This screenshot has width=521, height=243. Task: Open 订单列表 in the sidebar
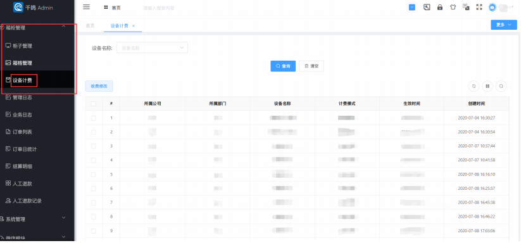[22, 132]
